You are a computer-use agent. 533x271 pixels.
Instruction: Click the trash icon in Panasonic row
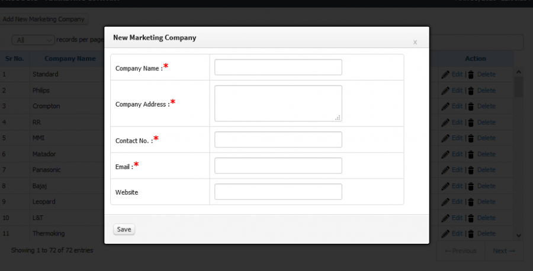[x=471, y=170]
